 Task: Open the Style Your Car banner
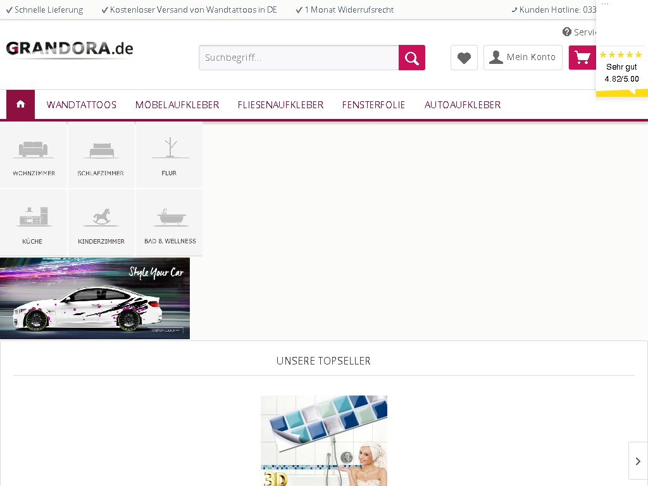point(95,298)
